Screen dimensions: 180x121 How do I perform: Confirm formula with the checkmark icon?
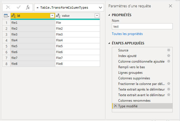[x=18, y=7]
